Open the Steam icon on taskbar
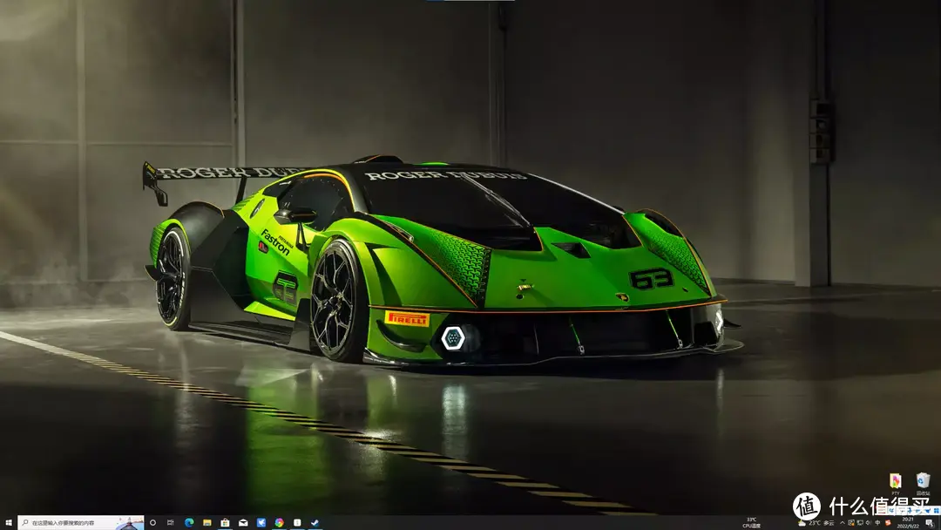The image size is (941, 530). (315, 523)
